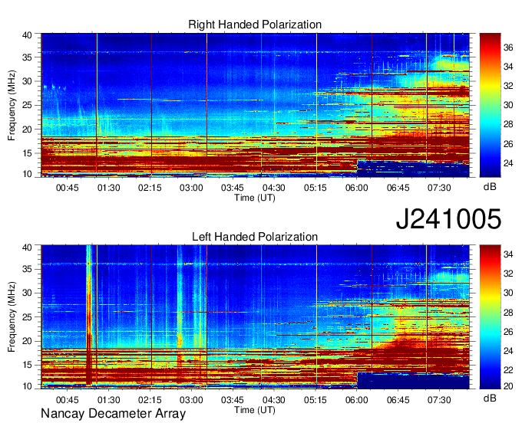The image size is (522, 423).
Task: Click the 34 dB value on the bottom color bar
Action: click(x=508, y=254)
